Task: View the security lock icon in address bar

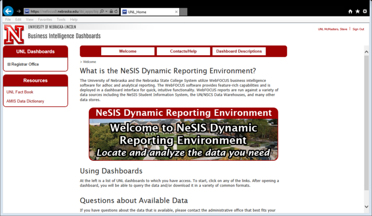Action: [x=111, y=11]
